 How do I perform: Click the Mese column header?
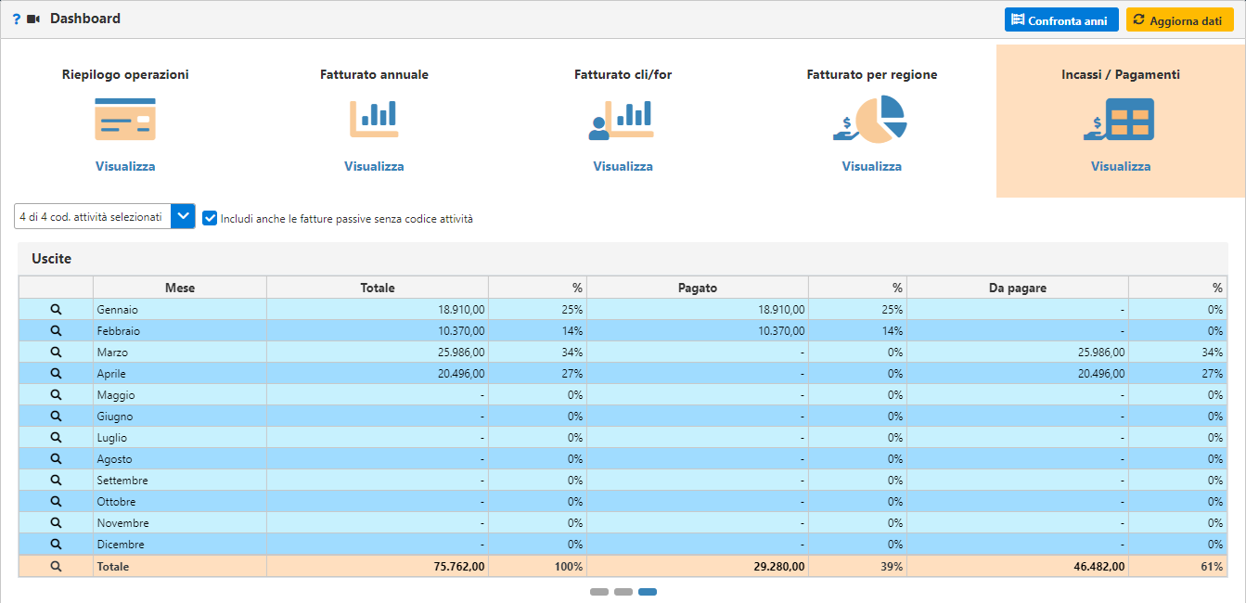tap(180, 288)
